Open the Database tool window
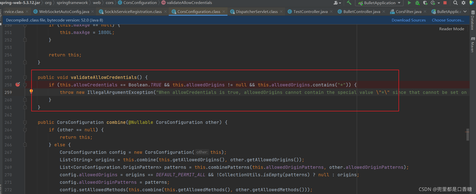Screen dimensions: 476x194 coord(472,20)
